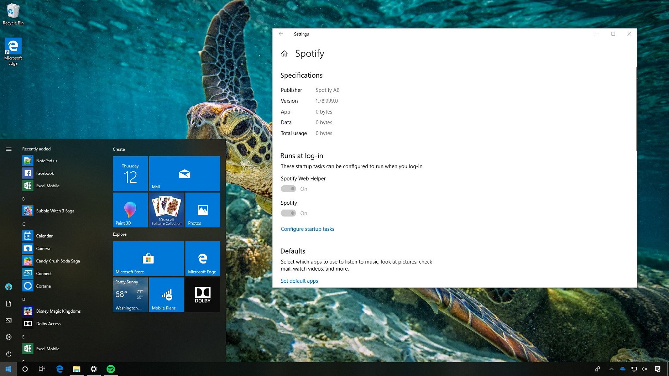The height and width of the screenshot is (376, 669).
Task: Expand the Recently added apps list
Action: point(36,148)
